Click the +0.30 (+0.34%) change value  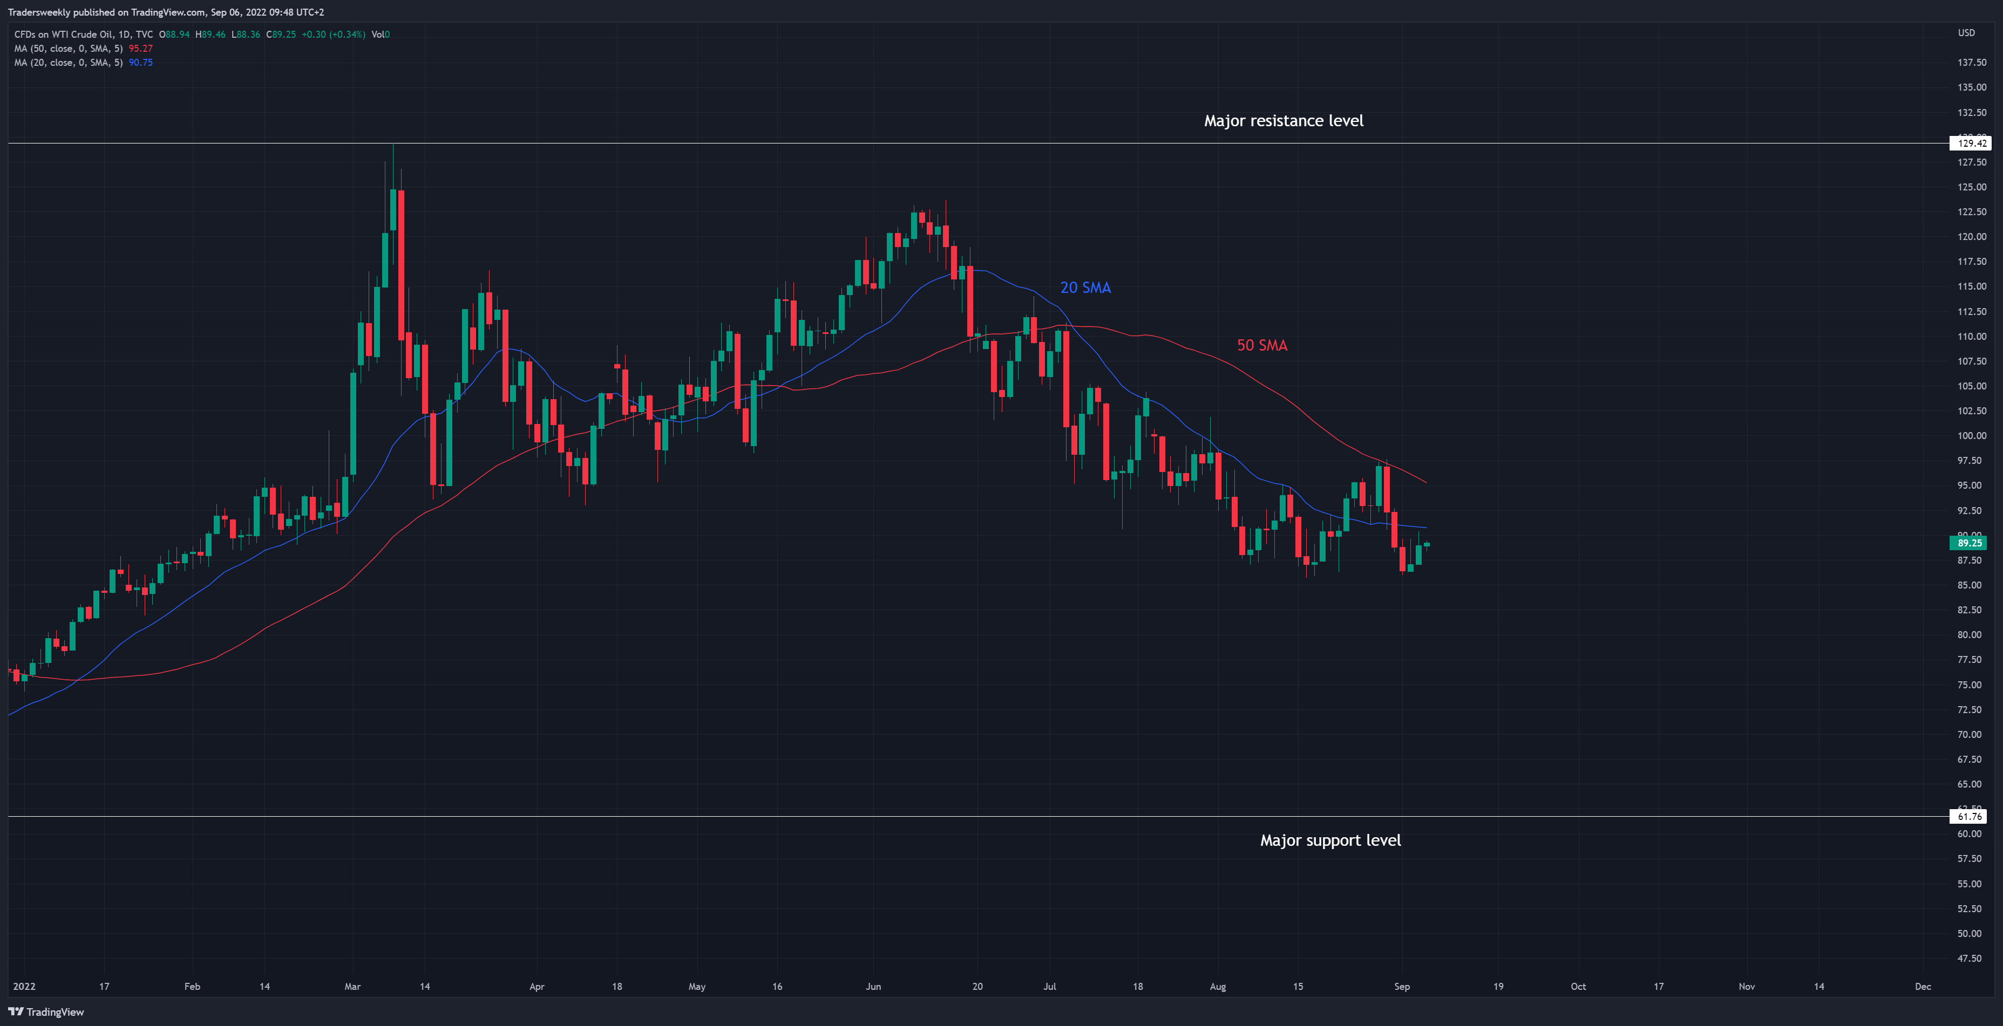click(333, 34)
